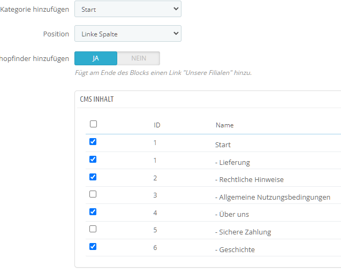Viewport: 341px width, 273px height.
Task: Toggle the select-all checkbox in table header
Action: pos(93,124)
